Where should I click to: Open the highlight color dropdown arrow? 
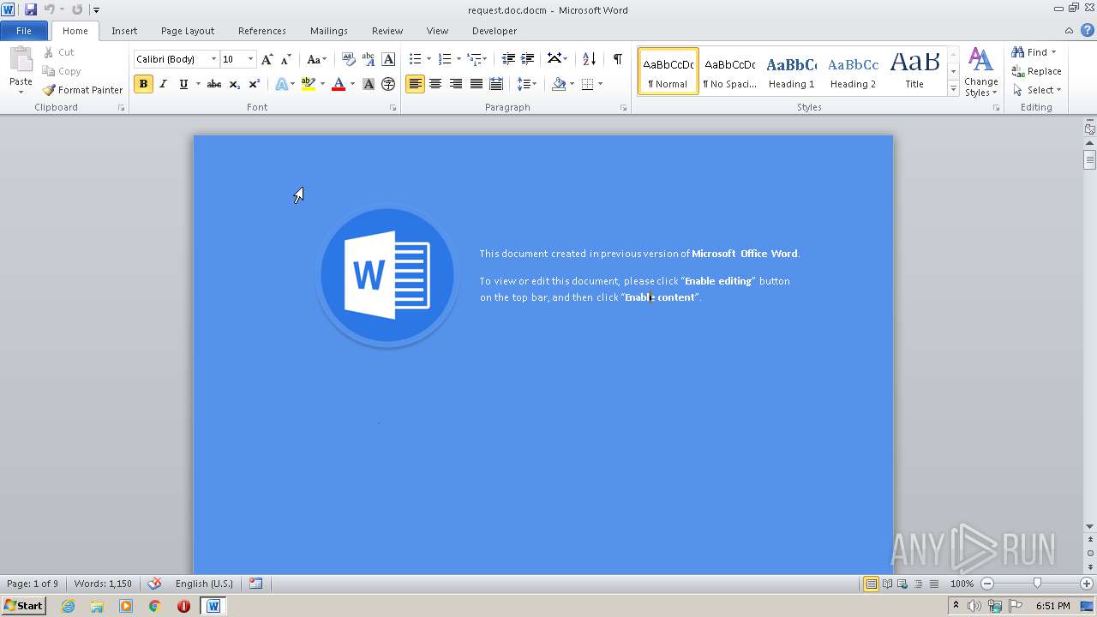point(322,84)
